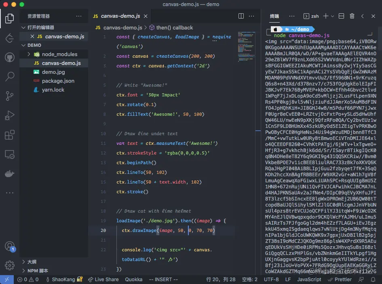This screenshot has width=382, height=284.
Task: Show additional views ellipsis in activity bar
Action: click(10, 193)
